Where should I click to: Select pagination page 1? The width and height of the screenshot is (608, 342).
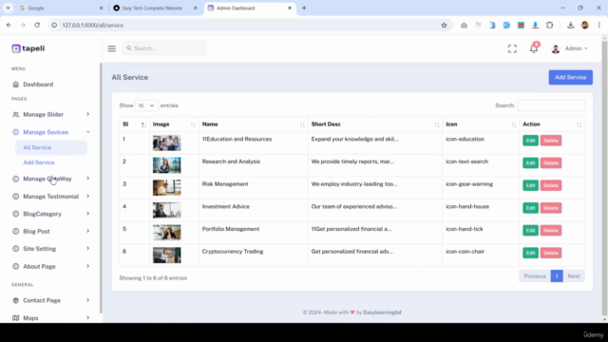[557, 276]
